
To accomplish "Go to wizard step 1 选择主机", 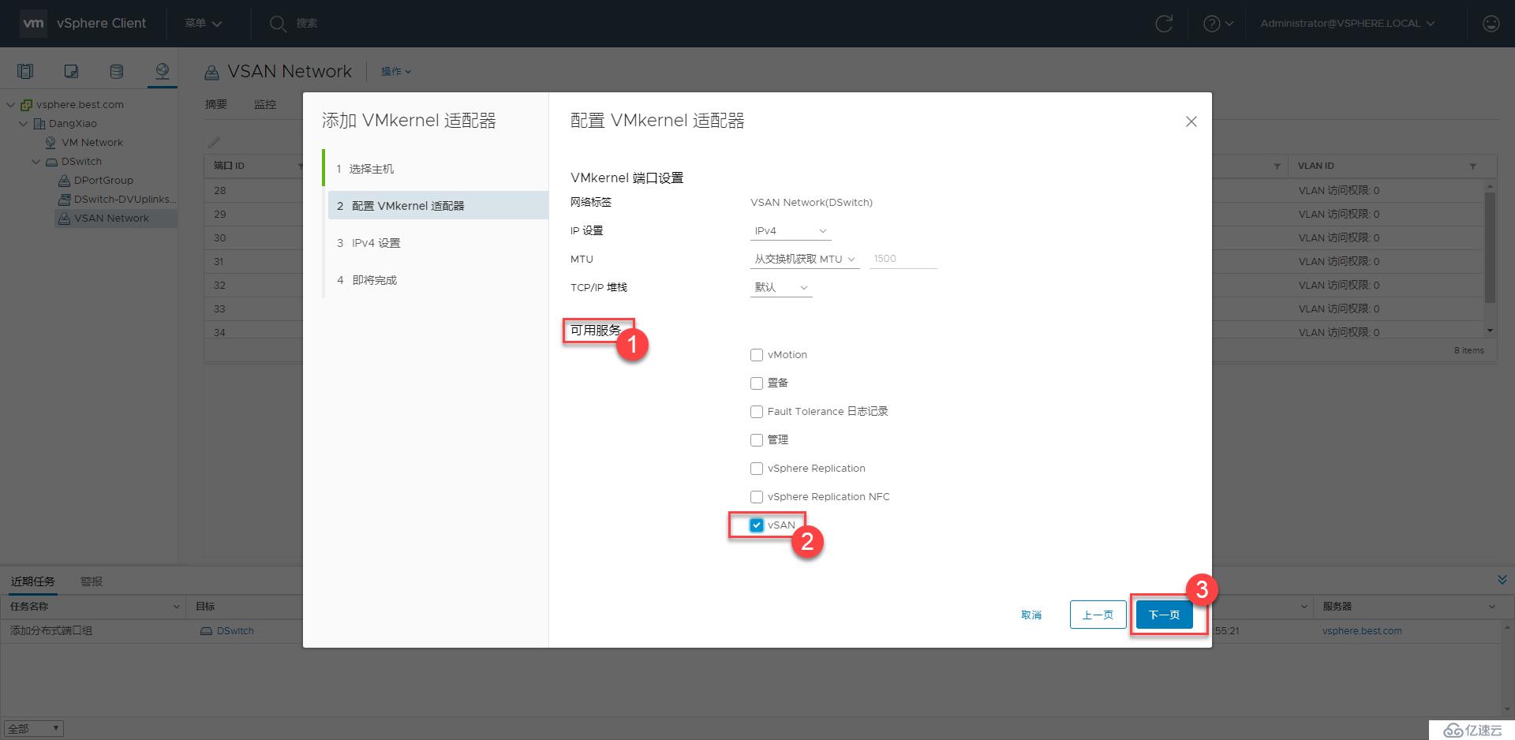I will point(436,169).
